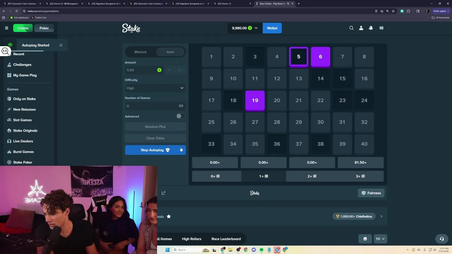Reload the page in the browser
Viewport: 452px width, 254px height.
(16, 11)
